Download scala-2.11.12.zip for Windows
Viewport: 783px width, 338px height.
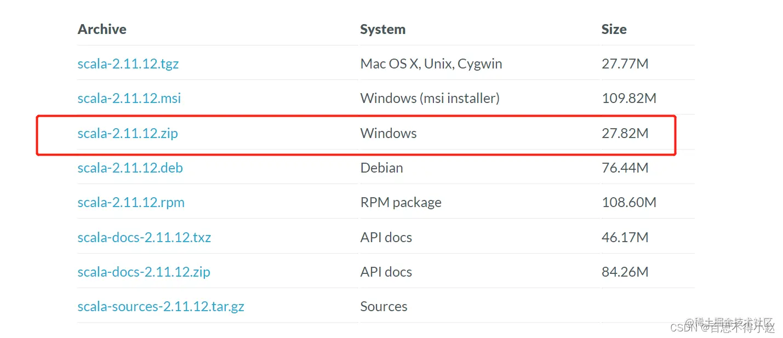[128, 133]
